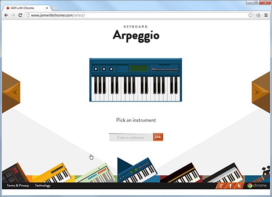This screenshot has height=197, width=272.
Task: Click the right brown arrow to next instrument
Action: coord(261,92)
